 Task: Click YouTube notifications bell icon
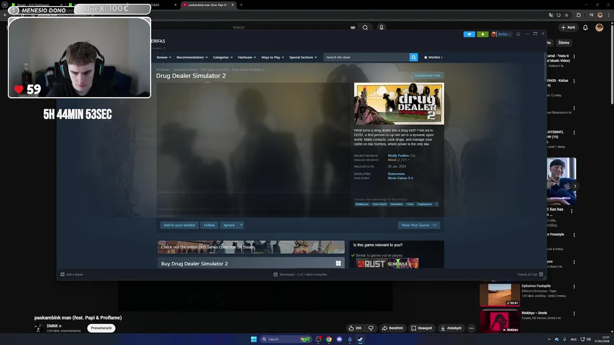tap(585, 27)
